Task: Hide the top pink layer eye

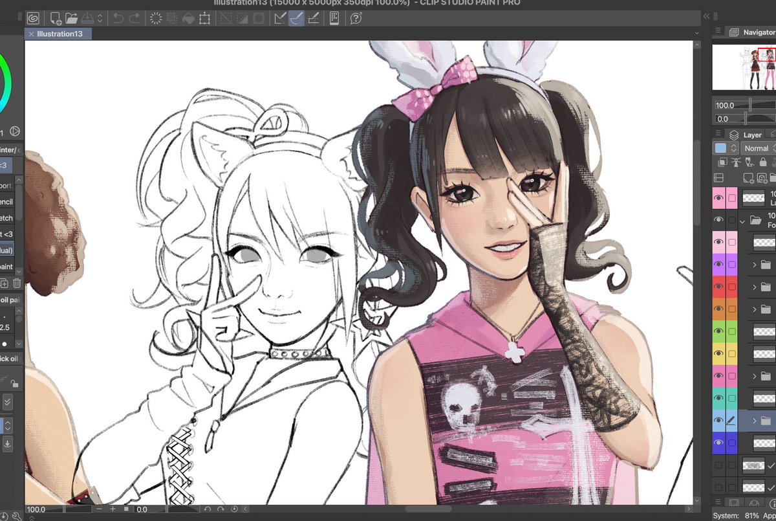Action: 718,198
